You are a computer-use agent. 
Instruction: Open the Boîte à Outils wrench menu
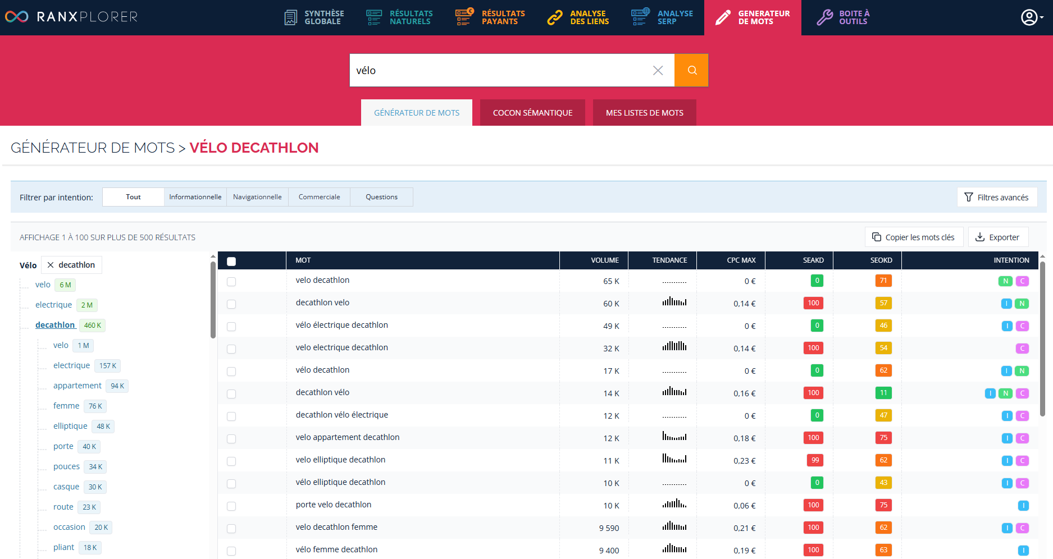pyautogui.click(x=843, y=17)
